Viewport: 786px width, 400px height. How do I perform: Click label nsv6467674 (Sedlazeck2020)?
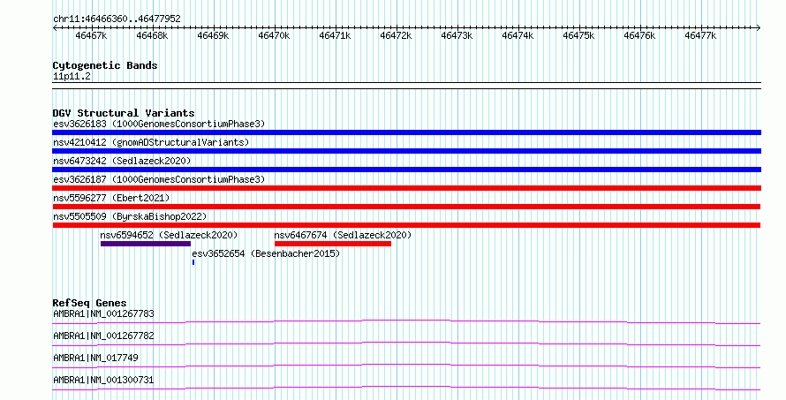pos(343,235)
